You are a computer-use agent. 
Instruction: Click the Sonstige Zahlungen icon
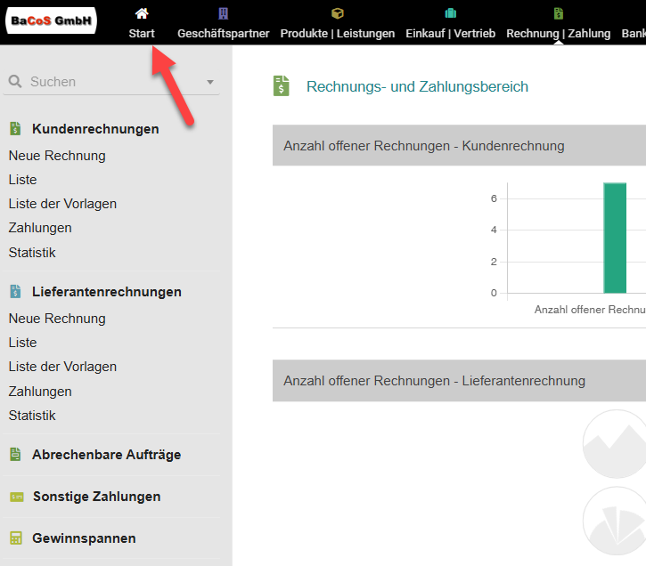15,497
